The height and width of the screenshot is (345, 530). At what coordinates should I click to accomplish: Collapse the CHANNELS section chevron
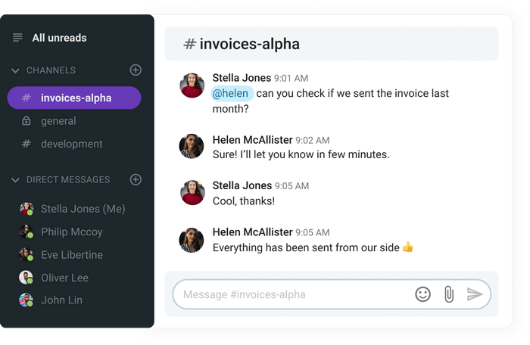coord(15,70)
